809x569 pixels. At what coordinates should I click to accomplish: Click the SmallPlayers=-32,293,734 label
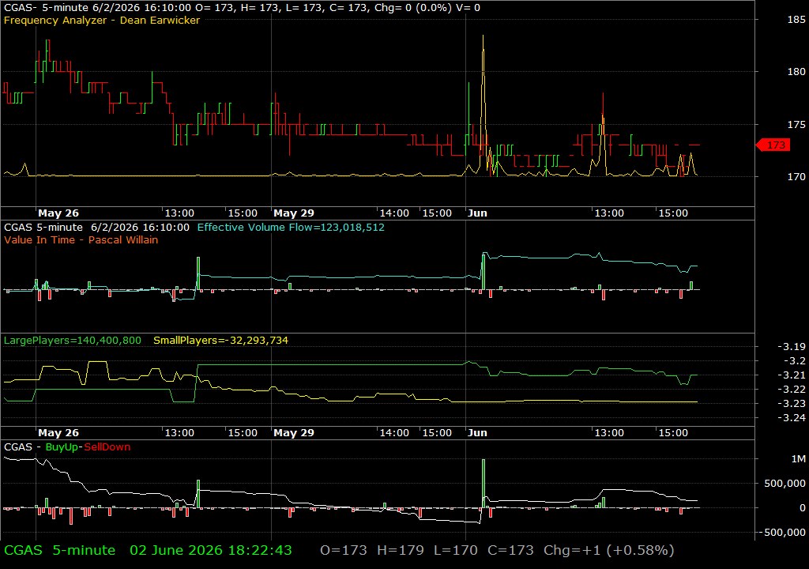(x=221, y=341)
